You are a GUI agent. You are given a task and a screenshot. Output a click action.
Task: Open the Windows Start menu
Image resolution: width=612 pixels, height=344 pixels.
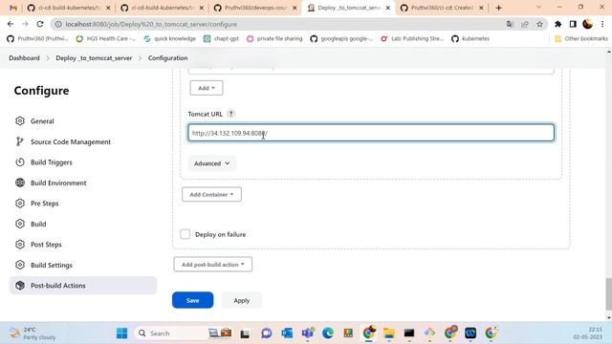(121, 333)
